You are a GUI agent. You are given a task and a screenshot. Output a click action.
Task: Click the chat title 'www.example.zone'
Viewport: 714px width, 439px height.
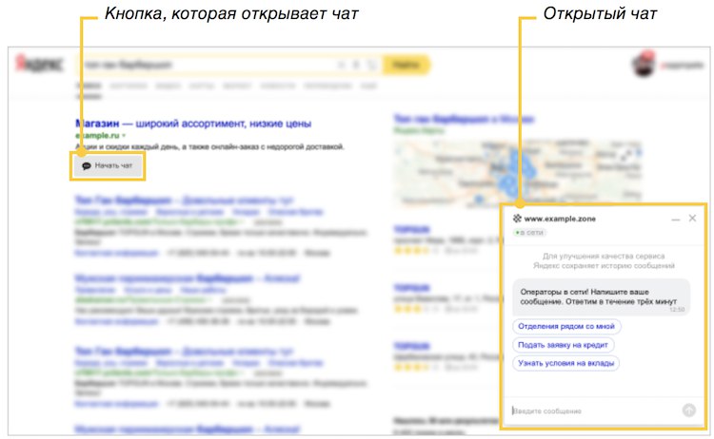[x=560, y=219]
